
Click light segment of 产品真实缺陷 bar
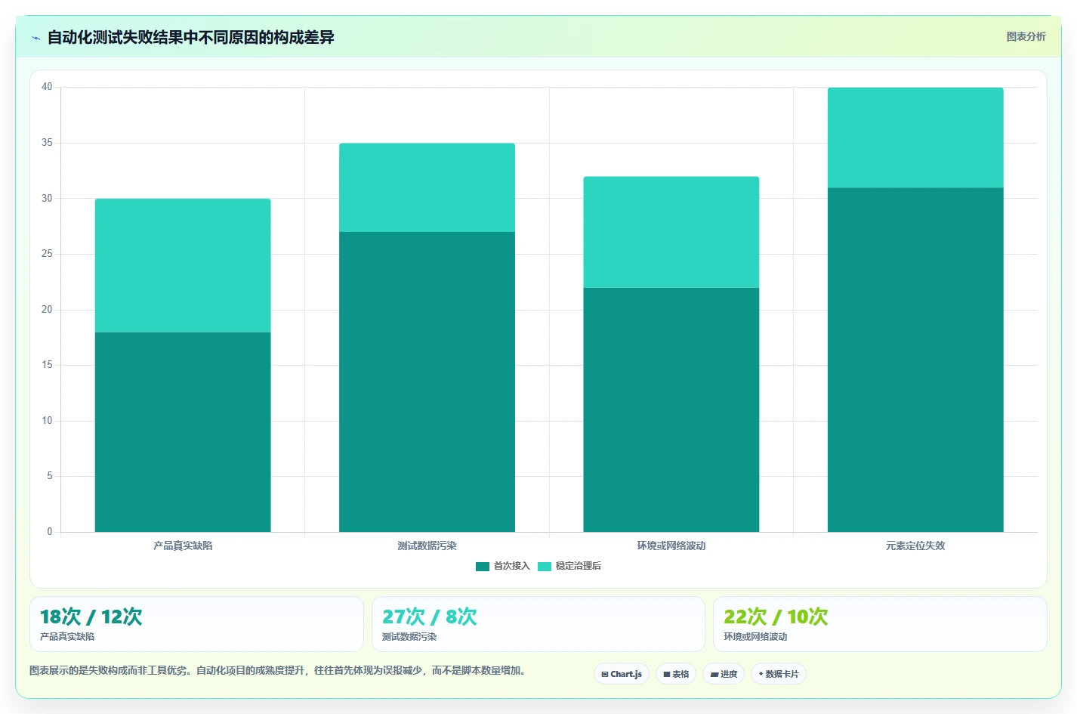(183, 266)
